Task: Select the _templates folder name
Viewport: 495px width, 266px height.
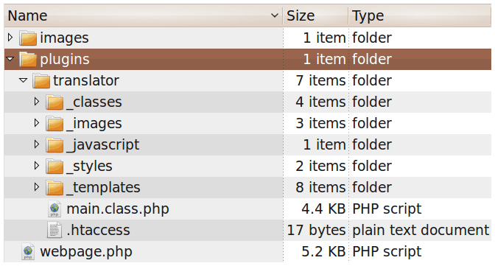Action: 103,187
